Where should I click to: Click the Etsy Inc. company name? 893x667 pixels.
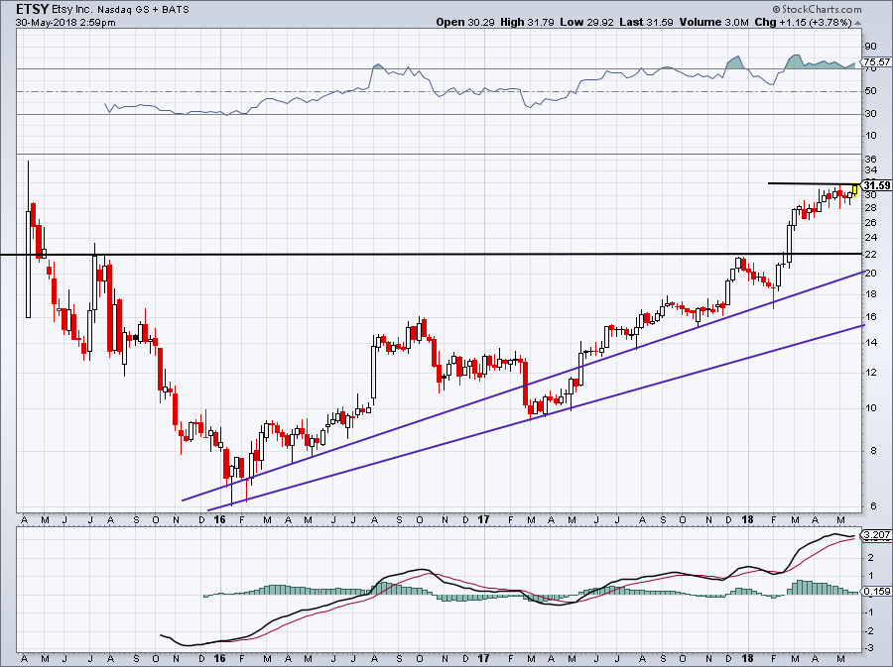click(x=71, y=10)
